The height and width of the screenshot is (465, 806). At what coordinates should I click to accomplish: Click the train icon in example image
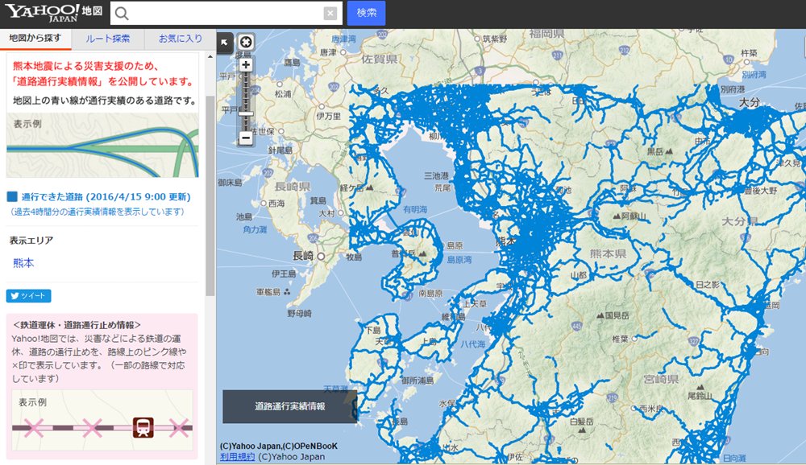143,427
